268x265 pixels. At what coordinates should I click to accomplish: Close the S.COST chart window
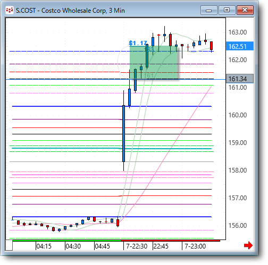245,10
